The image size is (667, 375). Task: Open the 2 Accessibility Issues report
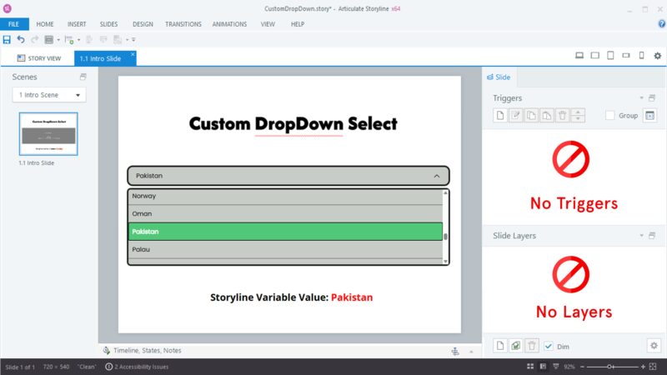(x=137, y=367)
